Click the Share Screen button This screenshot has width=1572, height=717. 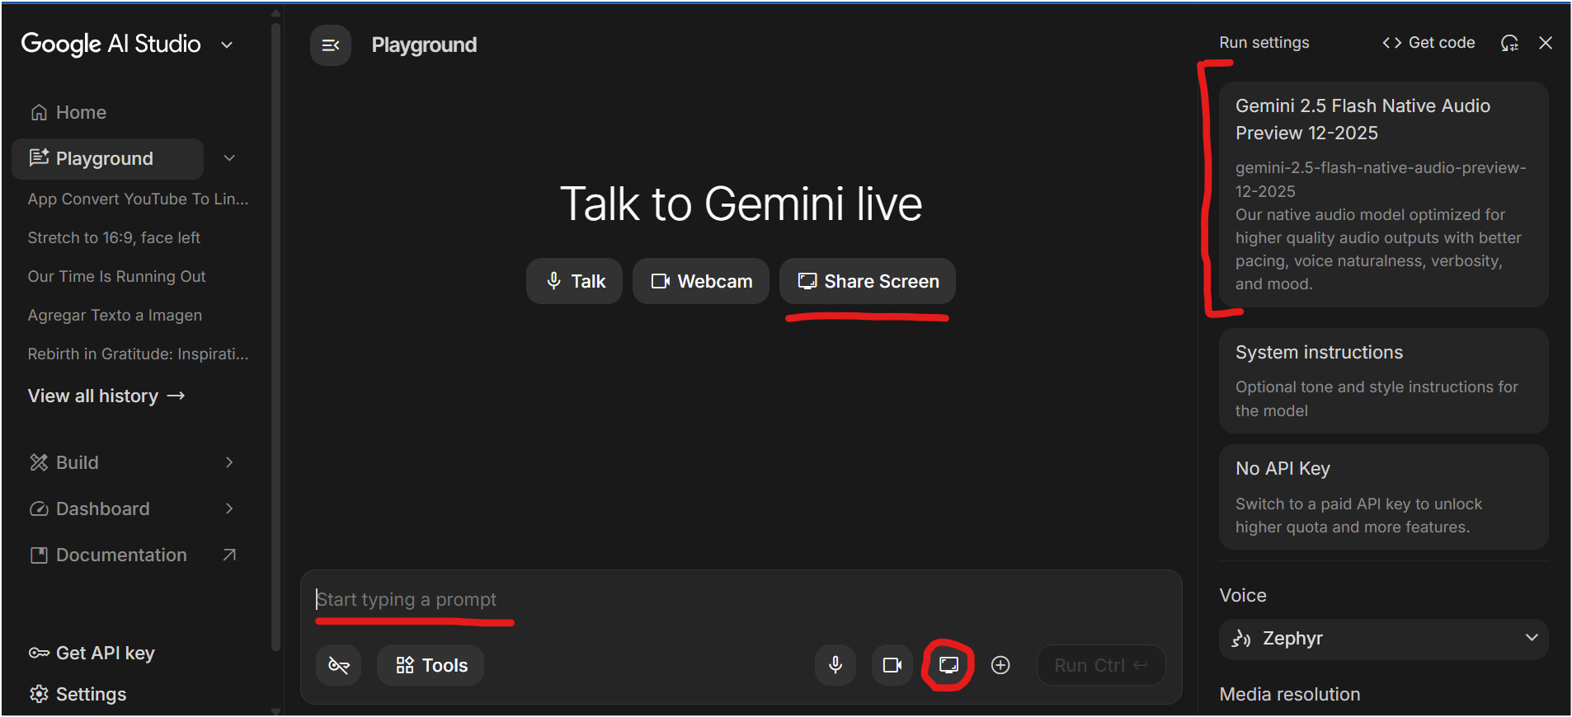click(868, 281)
